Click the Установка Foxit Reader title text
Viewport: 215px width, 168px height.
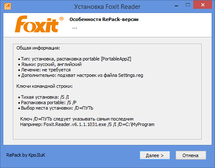pos(107,7)
